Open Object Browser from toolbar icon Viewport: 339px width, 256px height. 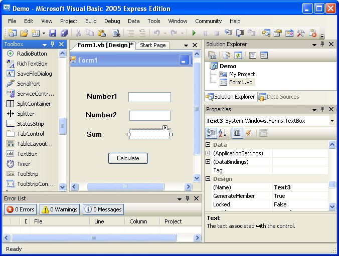pyautogui.click(x=289, y=33)
